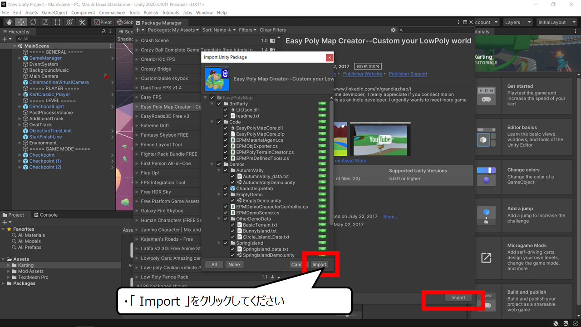Image resolution: width=581 pixels, height=327 pixels.
Task: Expand the Packages folder in Project panel
Action: click(4, 283)
